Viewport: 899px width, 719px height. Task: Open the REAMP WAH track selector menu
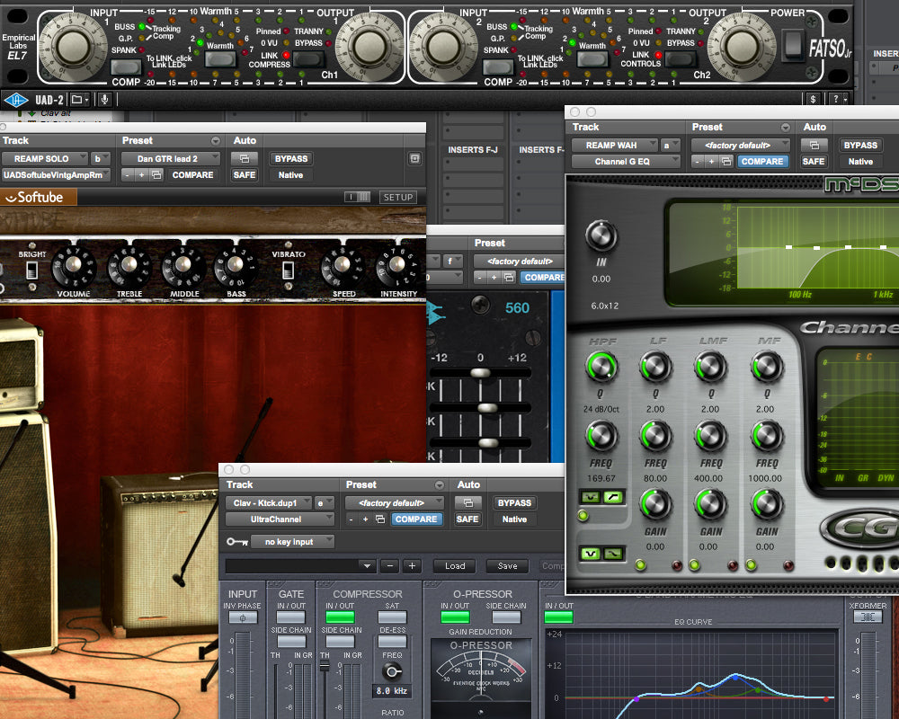point(617,145)
